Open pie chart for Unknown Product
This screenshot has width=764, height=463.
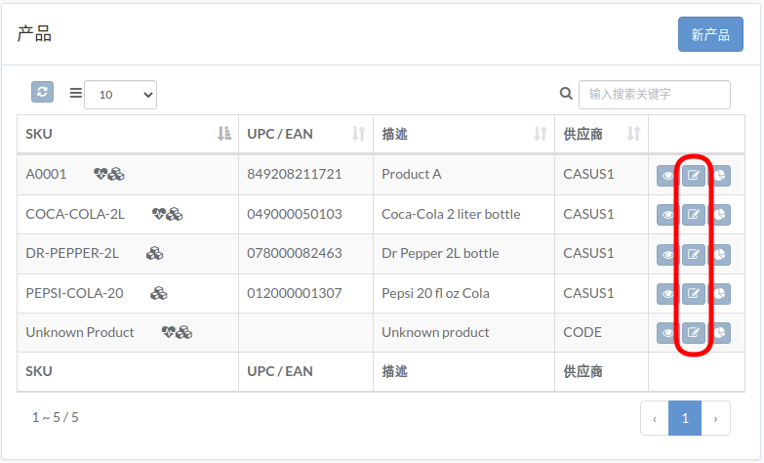720,333
